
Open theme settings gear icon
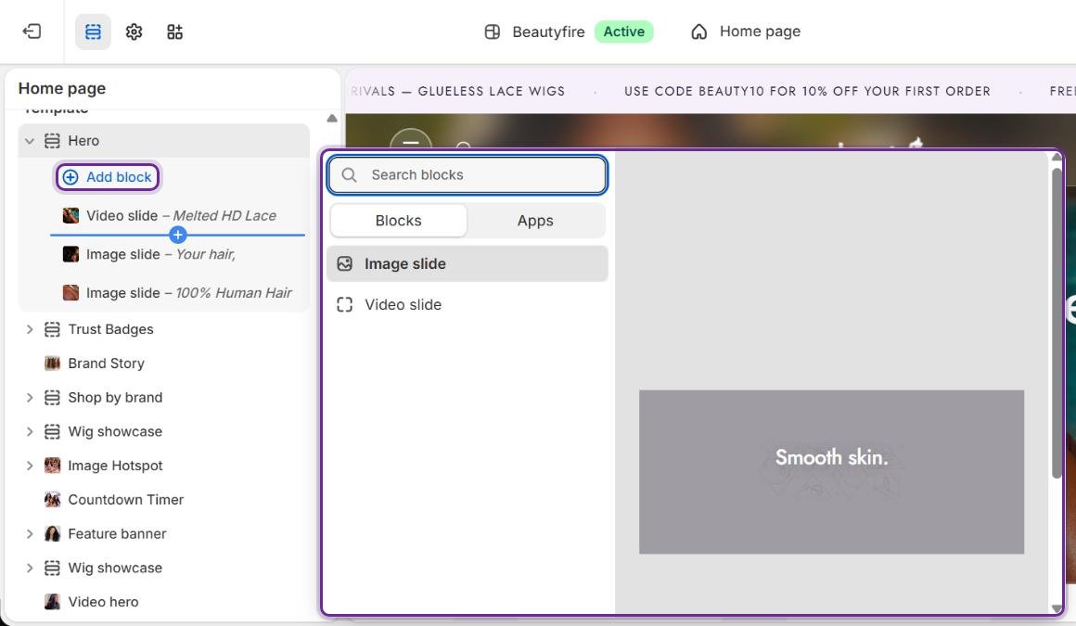click(134, 32)
